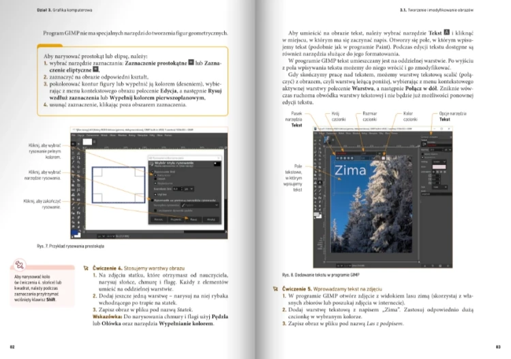Viewport: 511px width, 359px height.
Task: Click bold icon in on-canvas text toolbar
Action: (x=341, y=158)
